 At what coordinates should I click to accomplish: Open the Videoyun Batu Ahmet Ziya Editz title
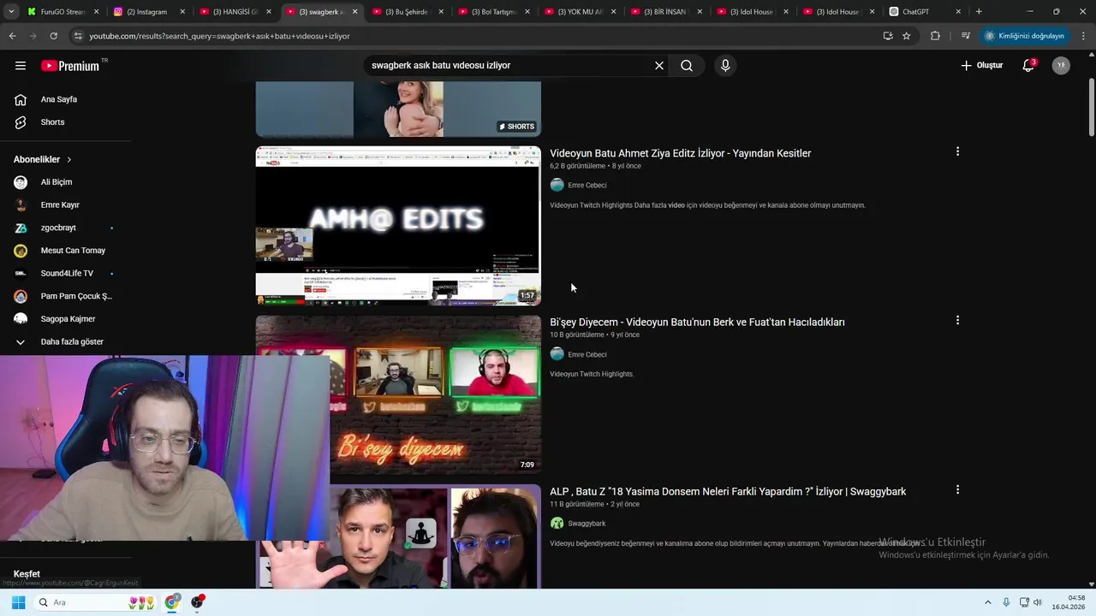[x=681, y=153]
